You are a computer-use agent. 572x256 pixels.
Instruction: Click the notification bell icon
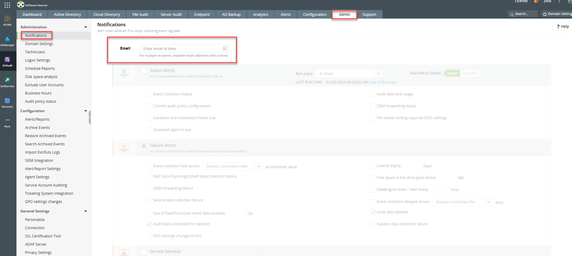pyautogui.click(x=536, y=2)
